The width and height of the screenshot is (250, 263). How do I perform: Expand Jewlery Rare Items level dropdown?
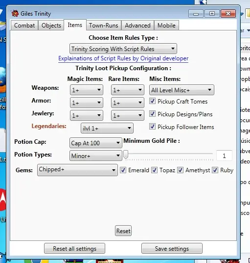tap(127, 115)
